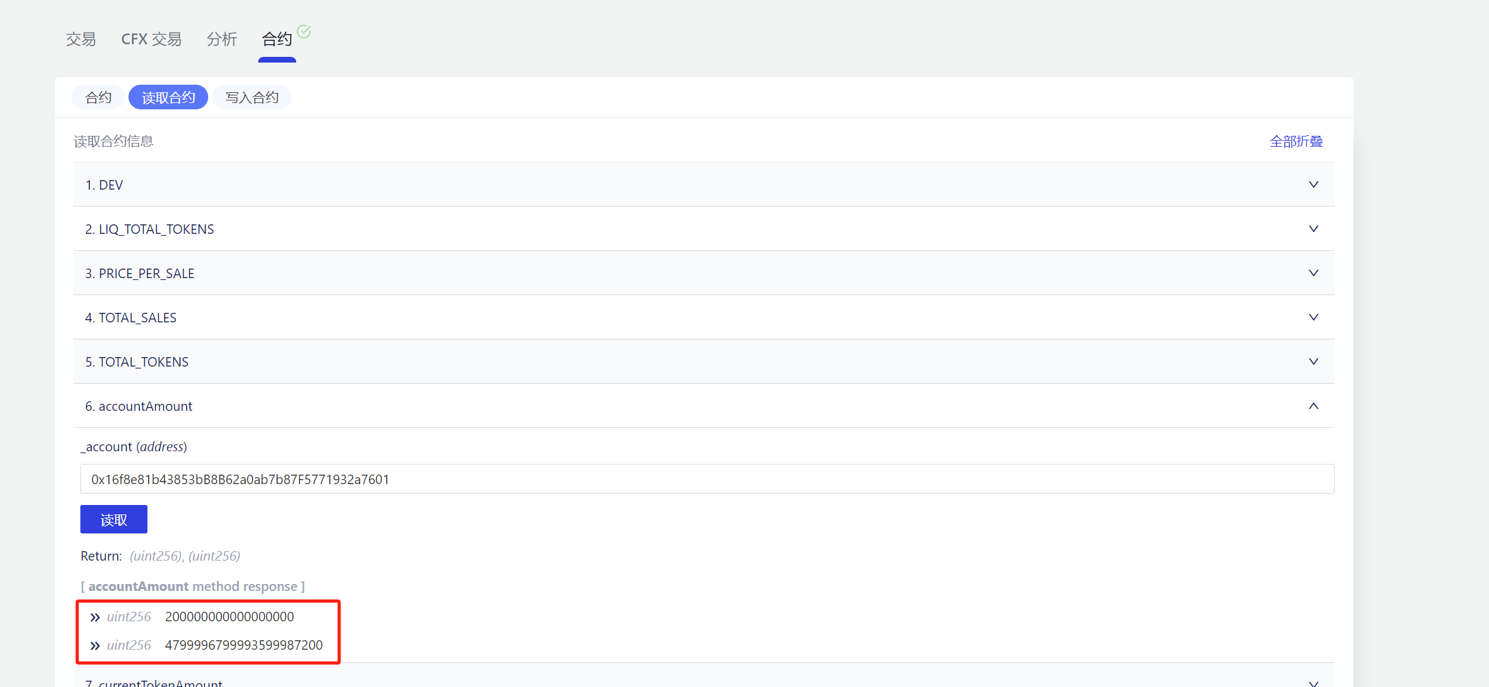
Task: Select the 写入合约 sub-tab
Action: coord(252,97)
